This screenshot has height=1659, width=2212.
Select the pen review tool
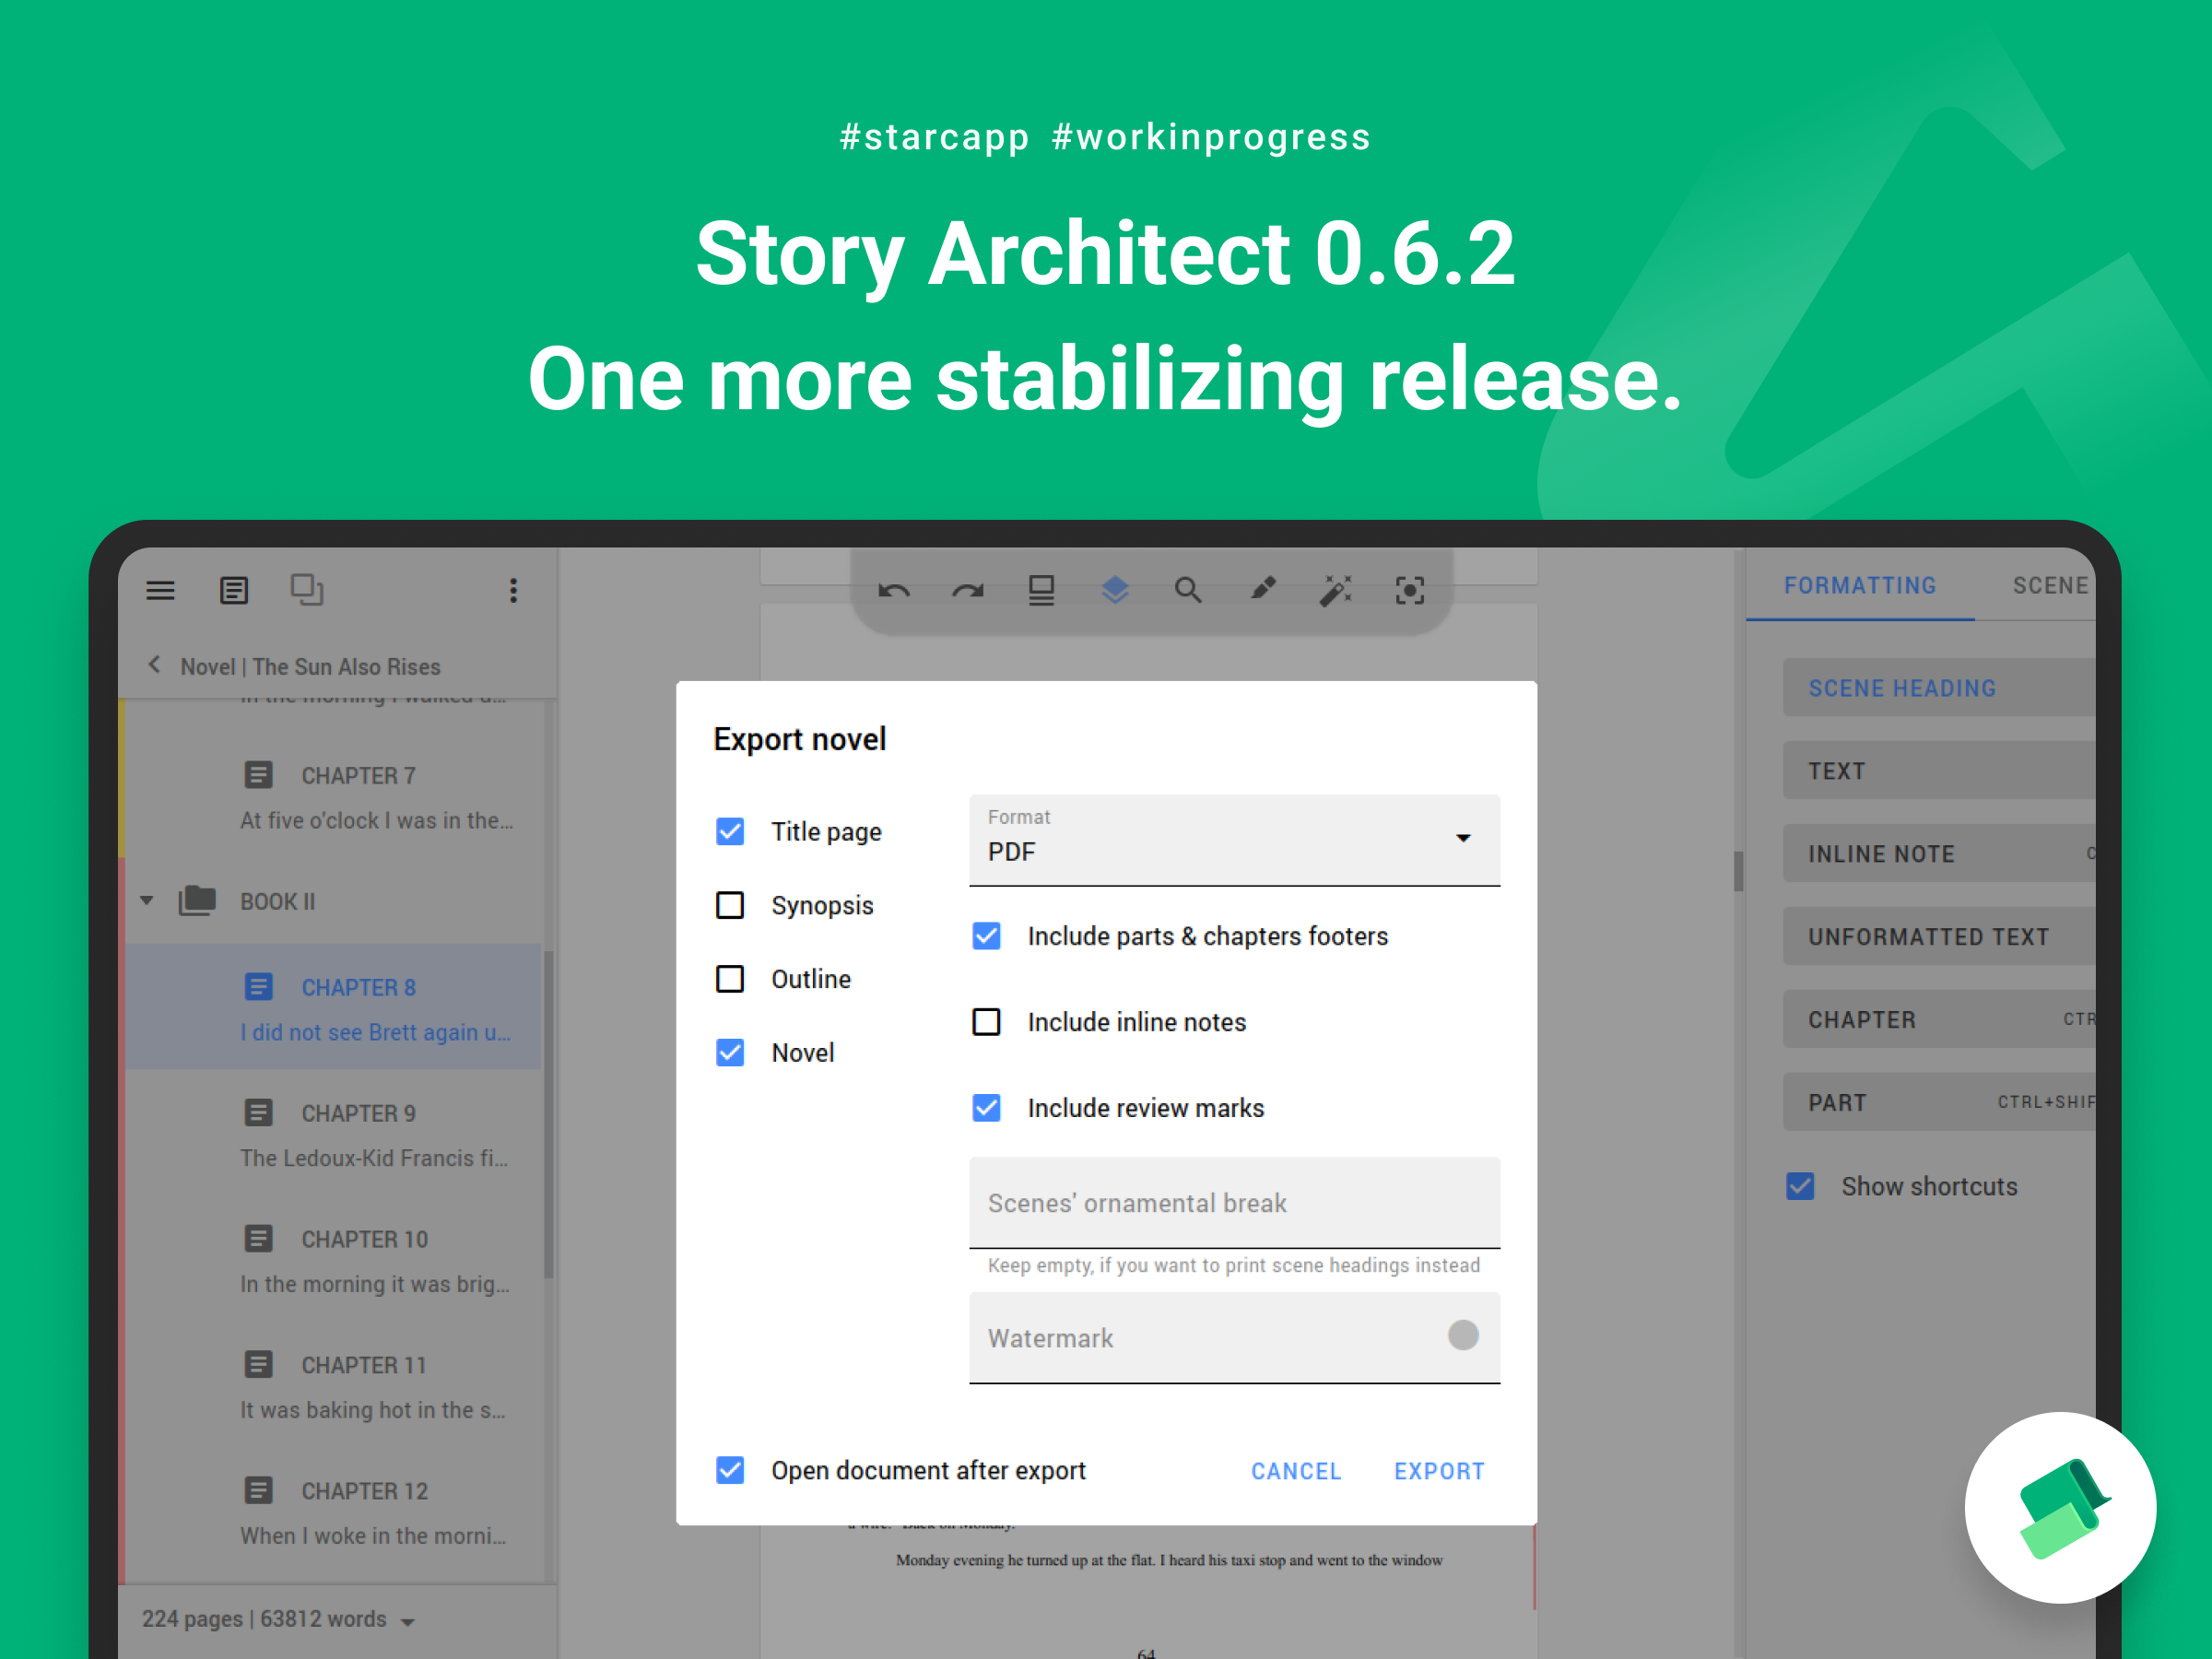coord(1262,589)
